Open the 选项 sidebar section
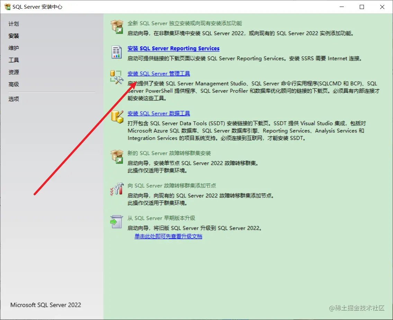Image resolution: width=393 pixels, height=320 pixels. click(14, 99)
